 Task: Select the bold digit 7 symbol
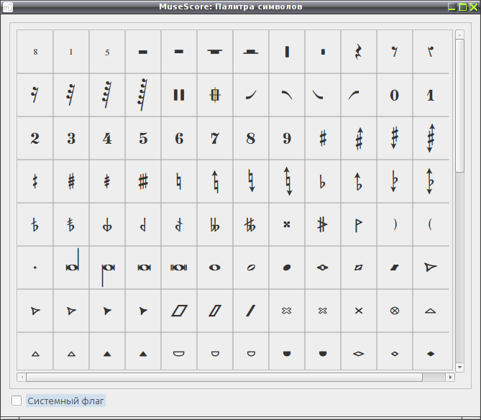click(x=215, y=138)
